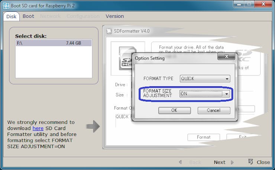Click the empty area of the Select disk list
This screenshot has height=170, width=275.
(x=54, y=62)
